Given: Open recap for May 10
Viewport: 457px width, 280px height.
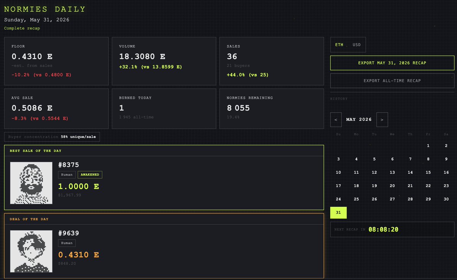Looking at the screenshot, I should (338, 172).
